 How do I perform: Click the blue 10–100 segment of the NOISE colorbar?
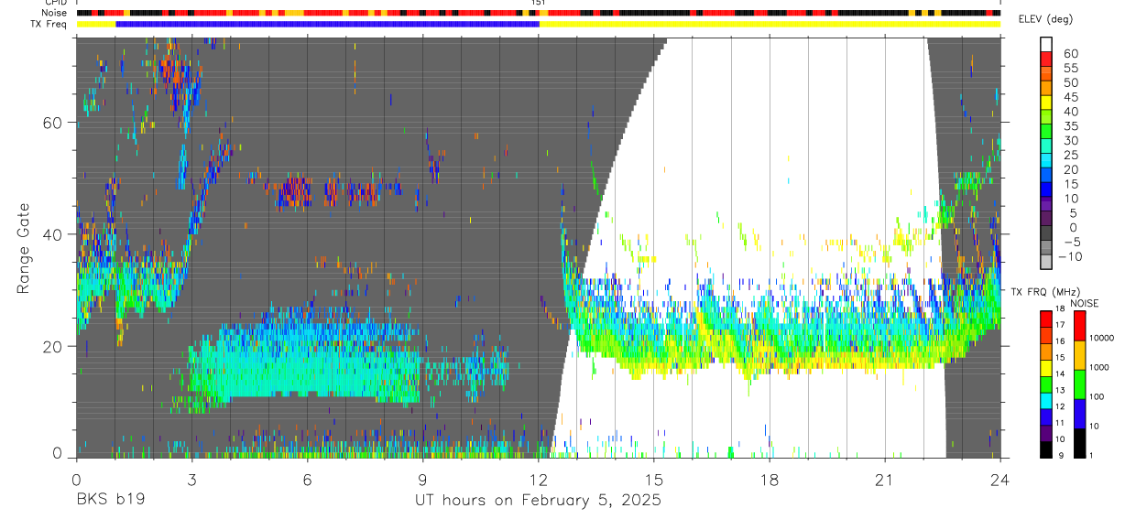(1079, 414)
